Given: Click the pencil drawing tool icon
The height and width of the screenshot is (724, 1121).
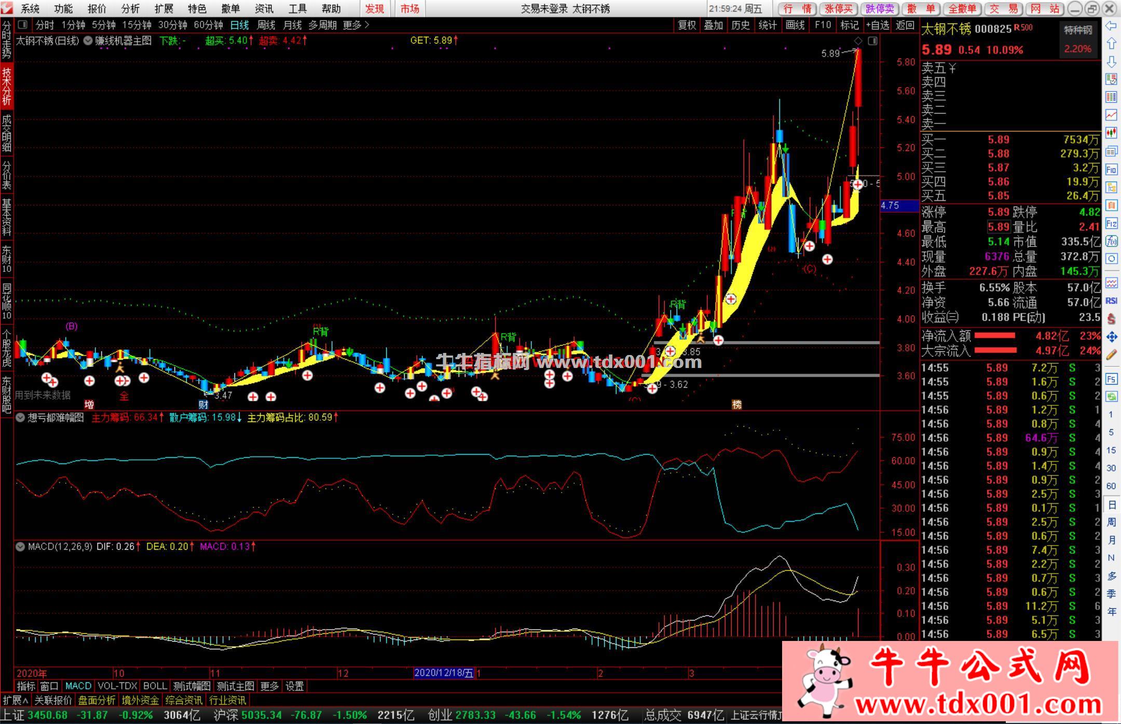Looking at the screenshot, I should (1111, 355).
